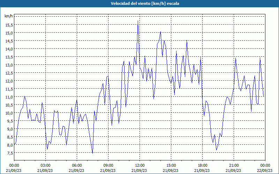
Task: Click the 9,0 y-axis label
Action: 10,129
